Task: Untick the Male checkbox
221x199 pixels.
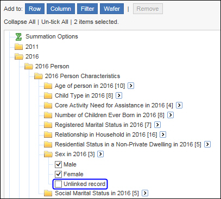Action: pos(58,164)
